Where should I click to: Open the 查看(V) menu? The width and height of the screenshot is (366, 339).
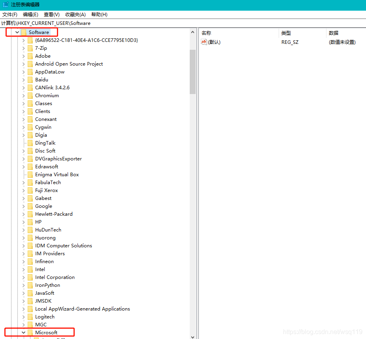(x=52, y=15)
